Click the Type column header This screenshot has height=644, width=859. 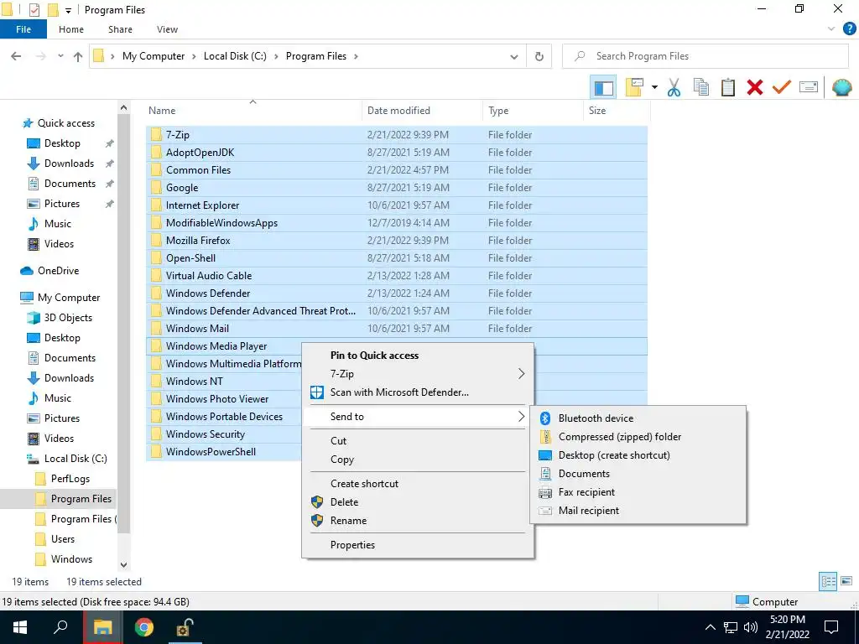point(534,111)
